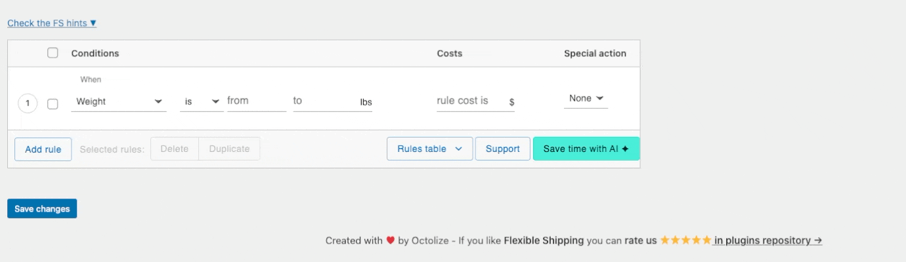Image resolution: width=906 pixels, height=262 pixels.
Task: Click the weight 'to' input field
Action: [324, 101]
